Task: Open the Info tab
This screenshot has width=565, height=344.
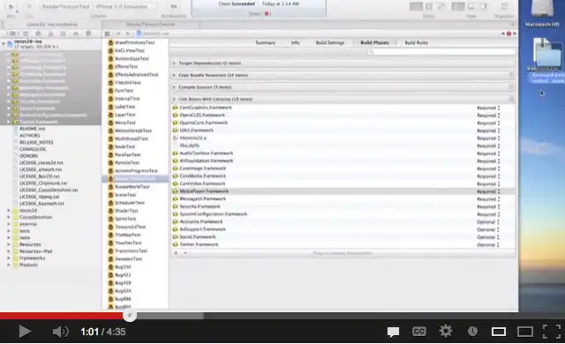Action: [296, 43]
